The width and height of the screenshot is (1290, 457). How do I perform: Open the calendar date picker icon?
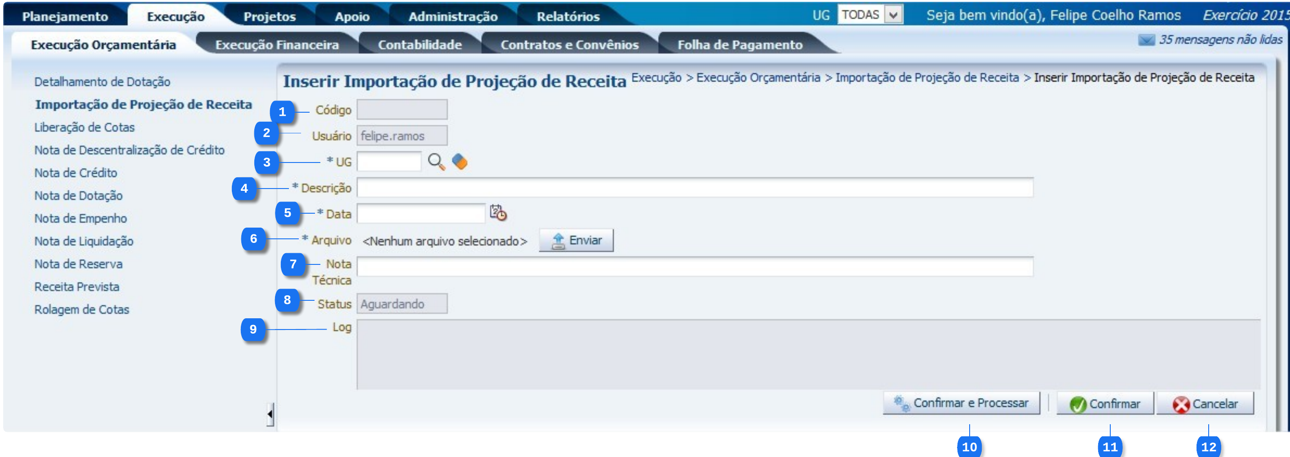498,213
